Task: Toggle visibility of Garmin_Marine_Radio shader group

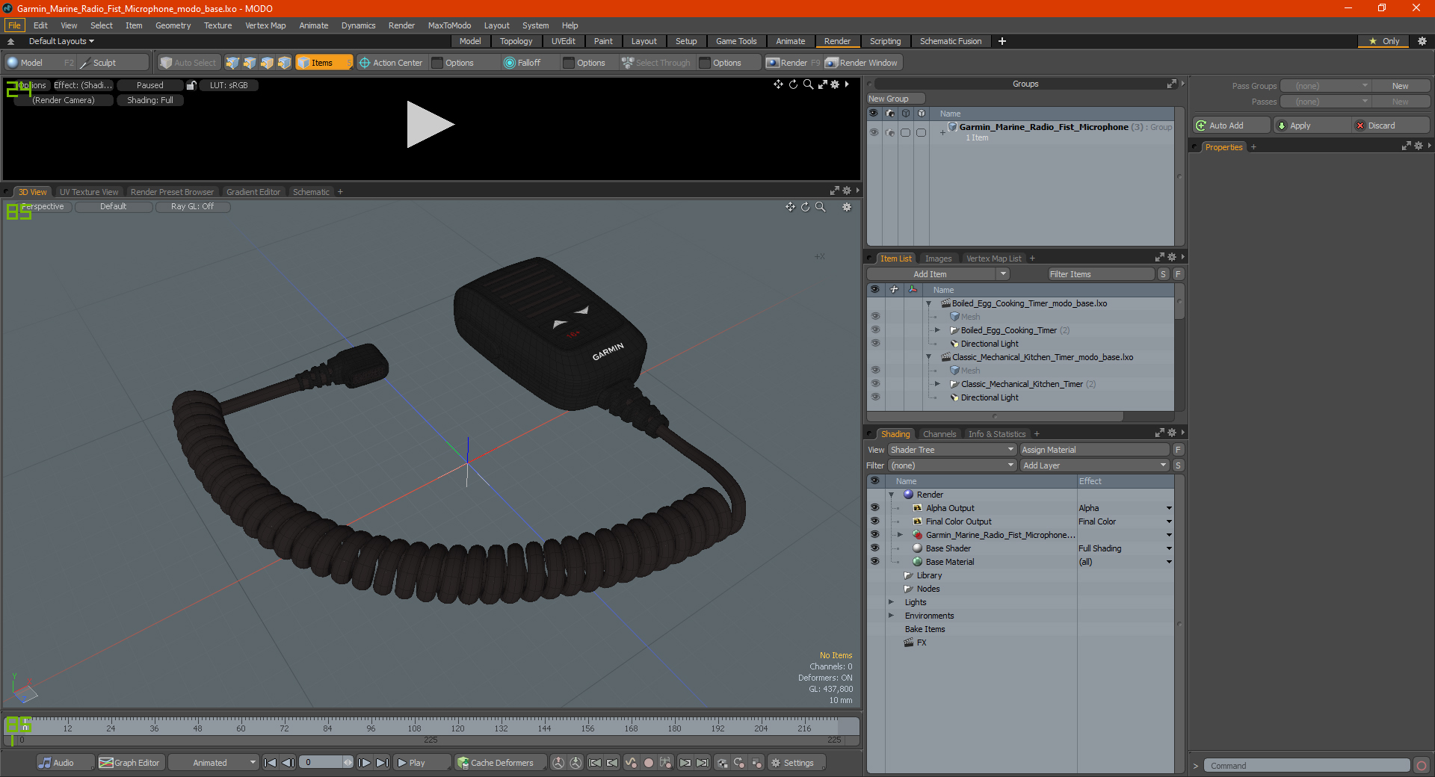Action: click(874, 535)
